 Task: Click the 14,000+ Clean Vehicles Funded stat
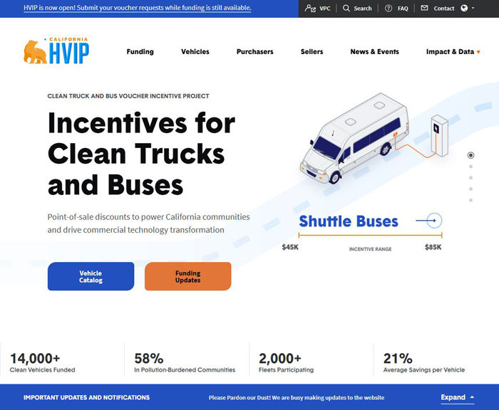(42, 362)
